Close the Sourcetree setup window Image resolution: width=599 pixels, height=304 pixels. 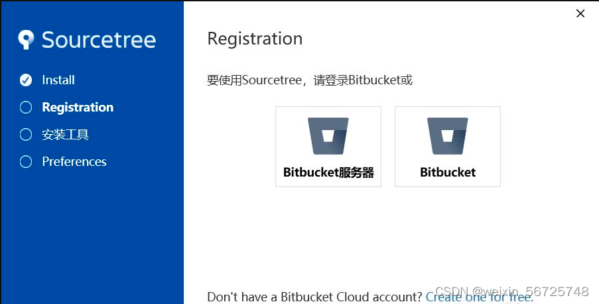(x=580, y=13)
